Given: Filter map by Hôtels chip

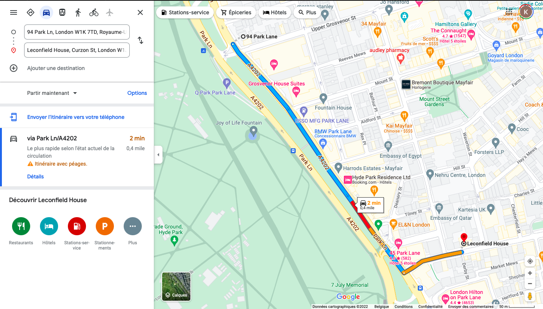Looking at the screenshot, I should [275, 12].
